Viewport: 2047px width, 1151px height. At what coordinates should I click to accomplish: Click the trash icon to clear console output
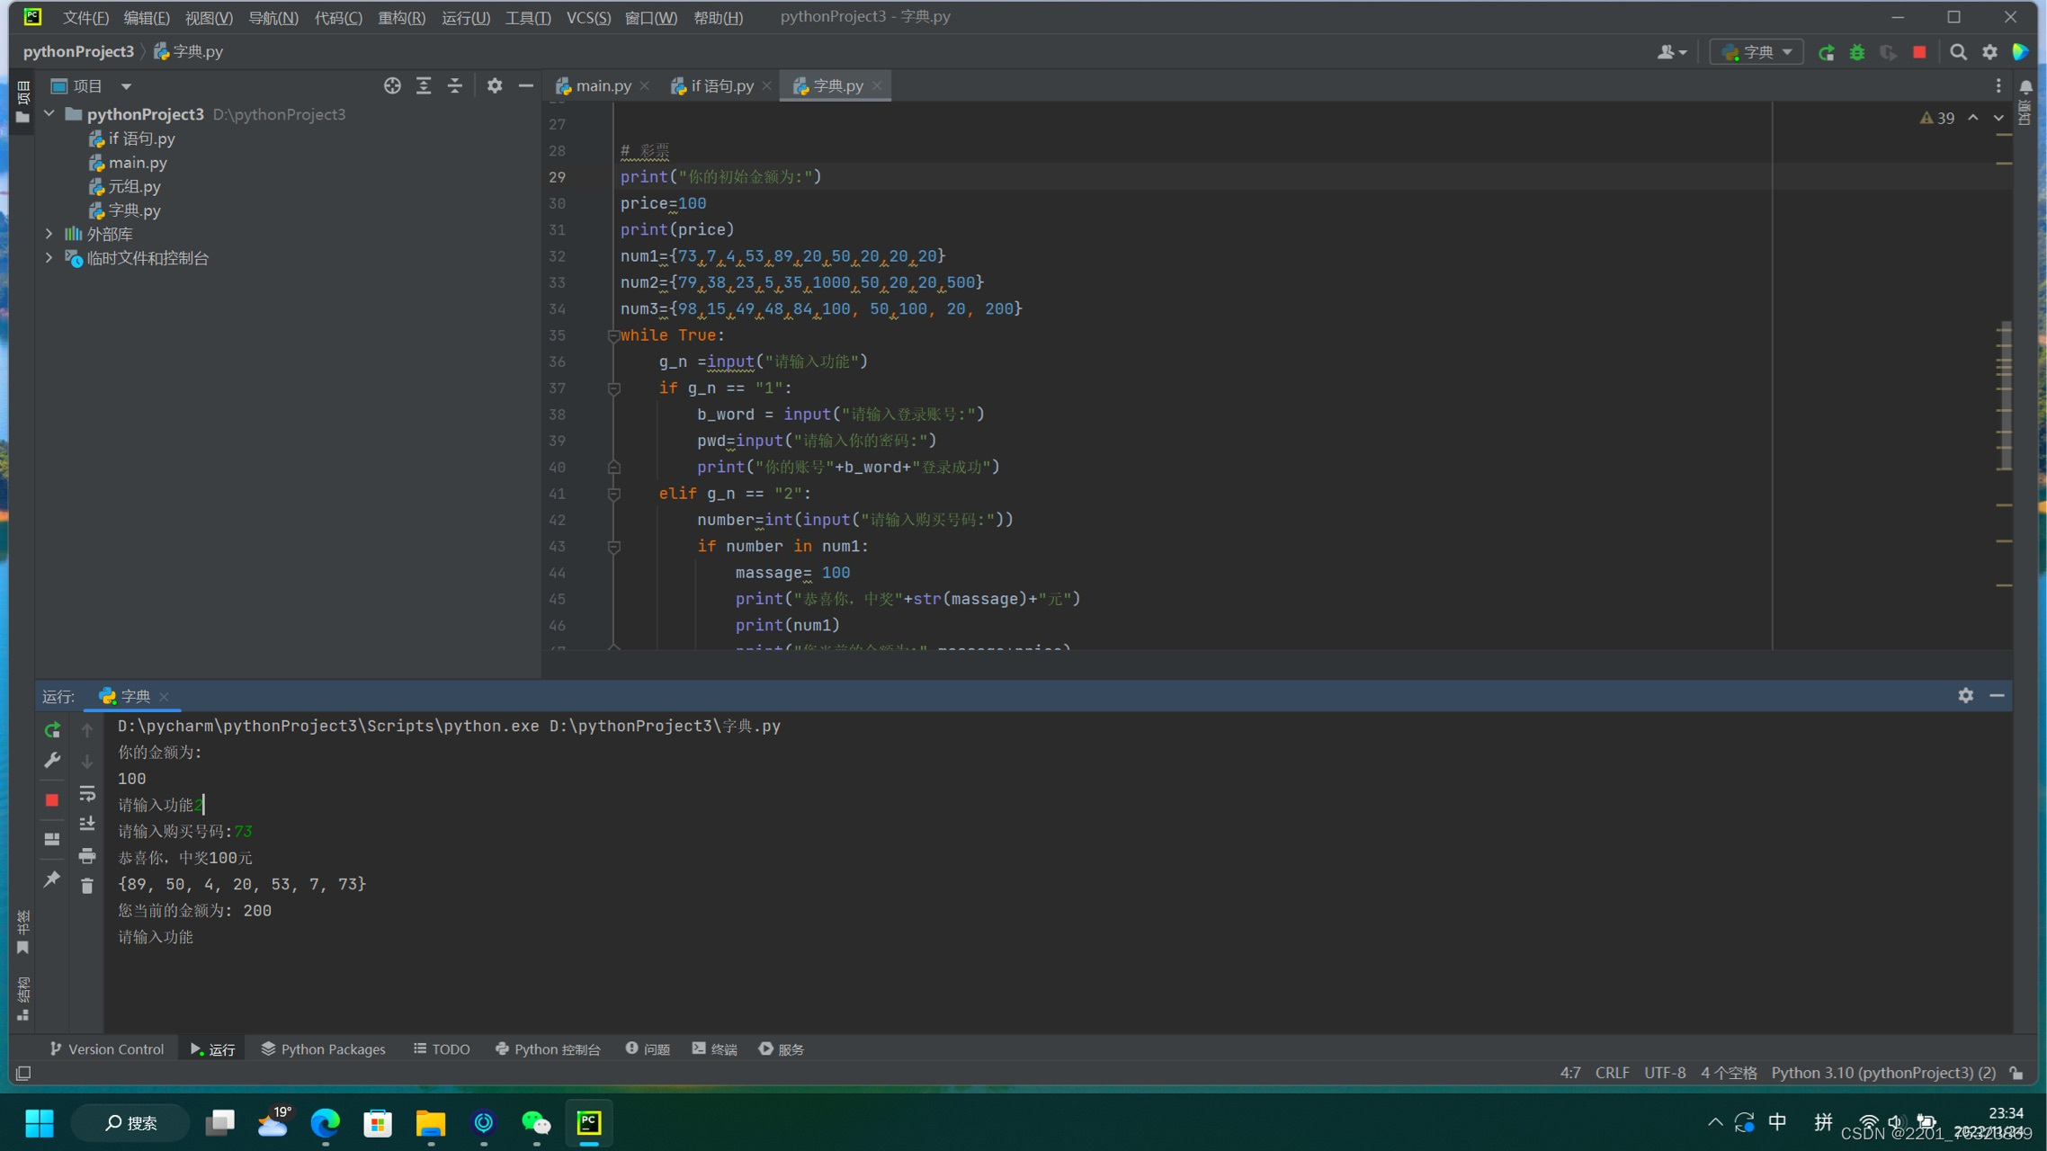point(87,886)
